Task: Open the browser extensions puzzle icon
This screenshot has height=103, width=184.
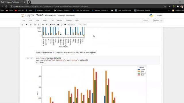Action: tap(178, 7)
